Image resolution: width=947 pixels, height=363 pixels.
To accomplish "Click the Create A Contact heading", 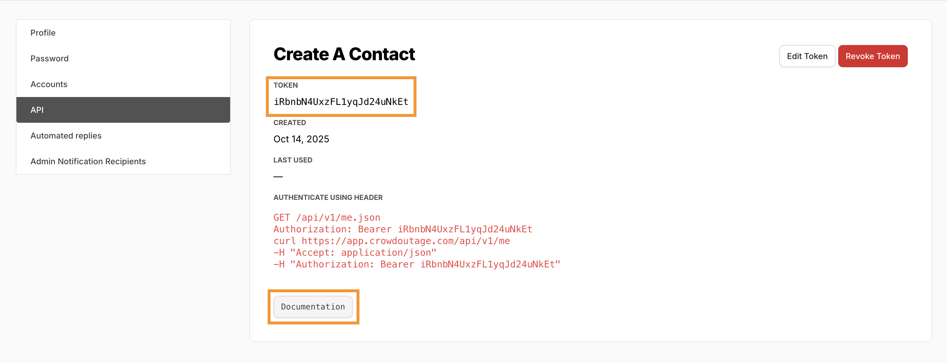I will tap(344, 54).
